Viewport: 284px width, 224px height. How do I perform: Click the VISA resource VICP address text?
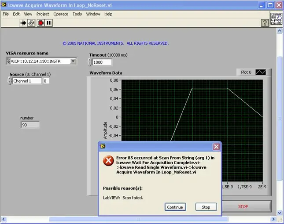tap(36, 61)
